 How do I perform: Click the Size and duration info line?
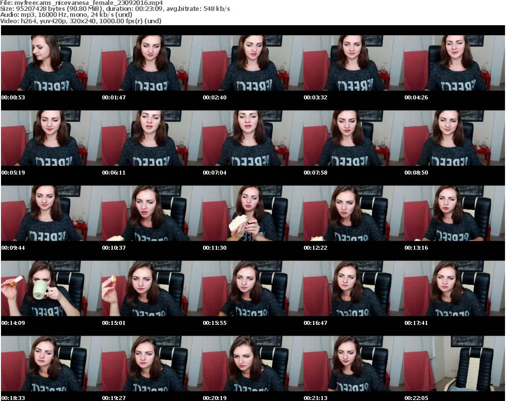pos(115,9)
